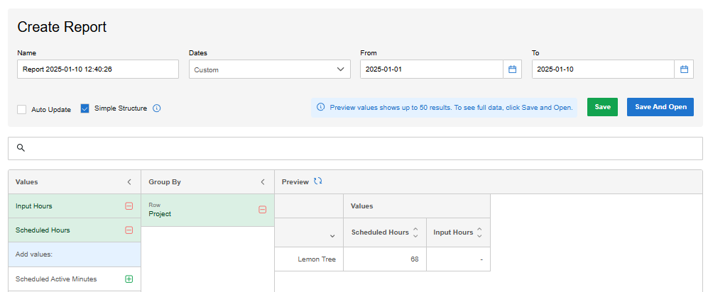Refresh the Preview data
This screenshot has width=708, height=292.
(318, 181)
